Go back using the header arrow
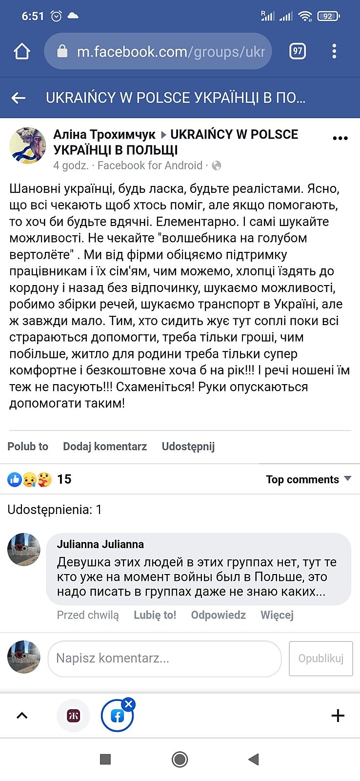This screenshot has width=360, height=781. (19, 98)
